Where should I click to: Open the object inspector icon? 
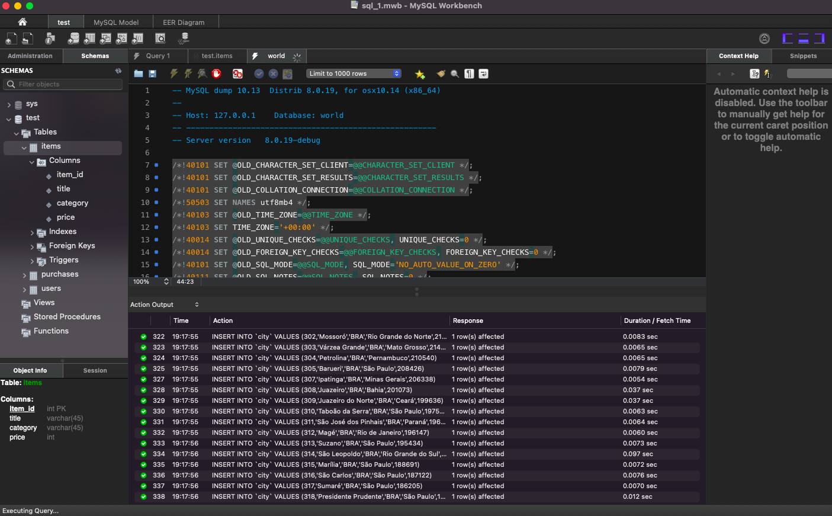50,39
